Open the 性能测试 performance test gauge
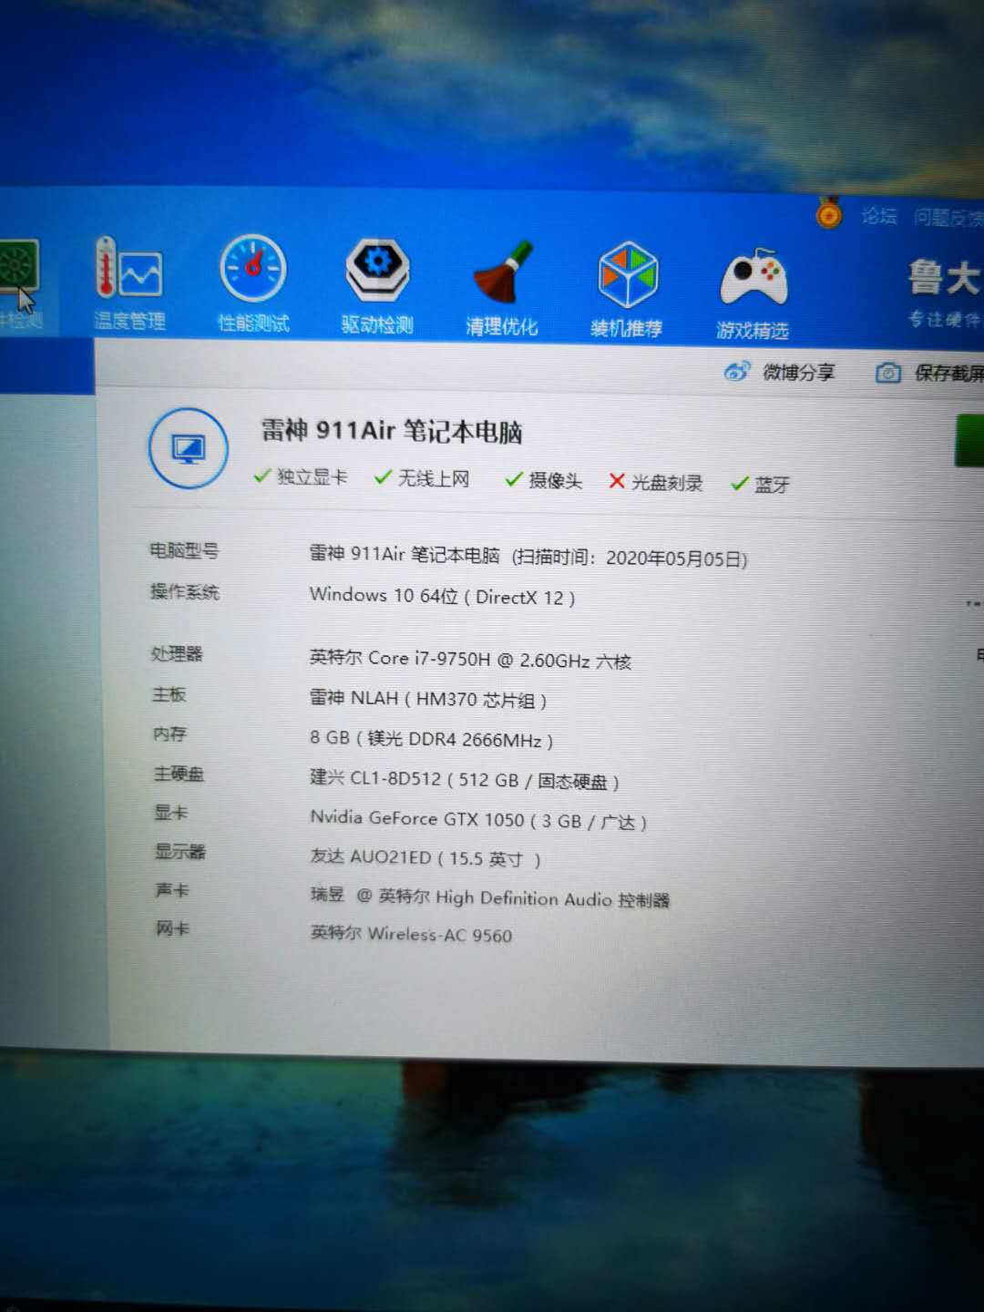 (x=253, y=283)
